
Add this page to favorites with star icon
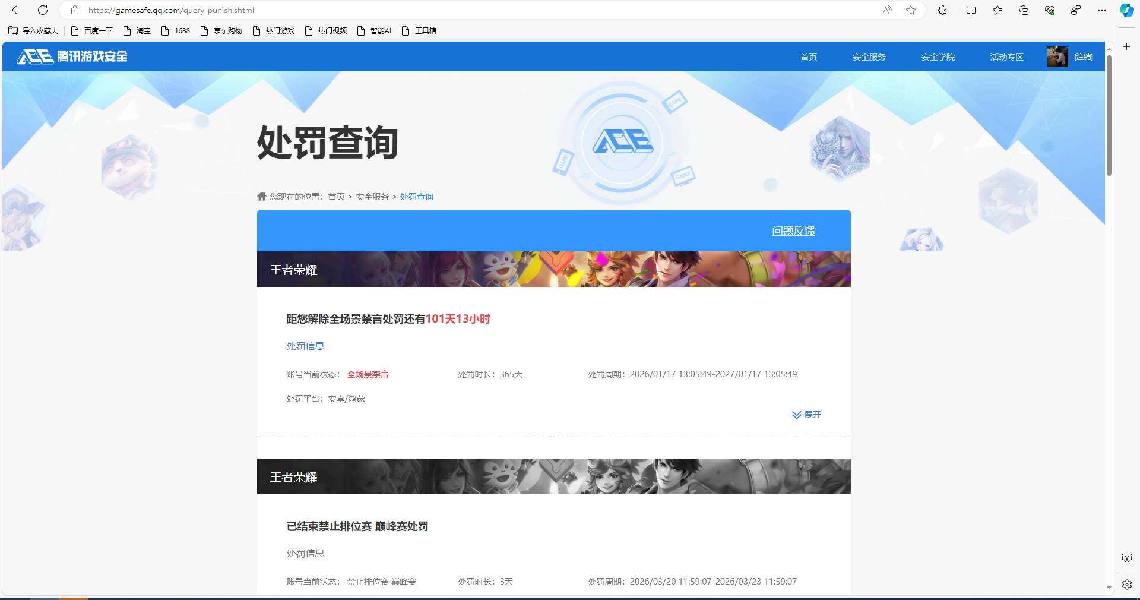pyautogui.click(x=911, y=10)
